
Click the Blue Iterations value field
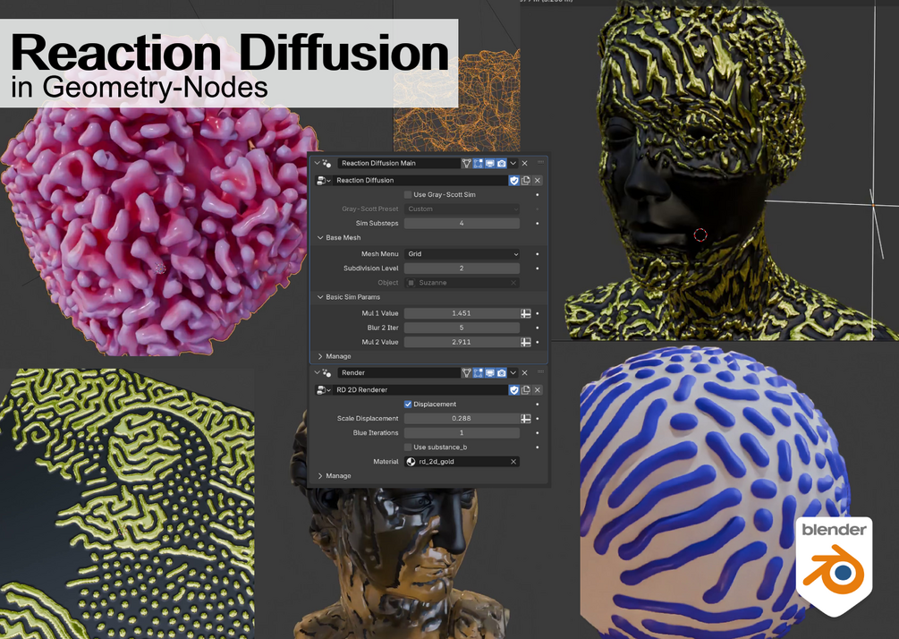[462, 433]
